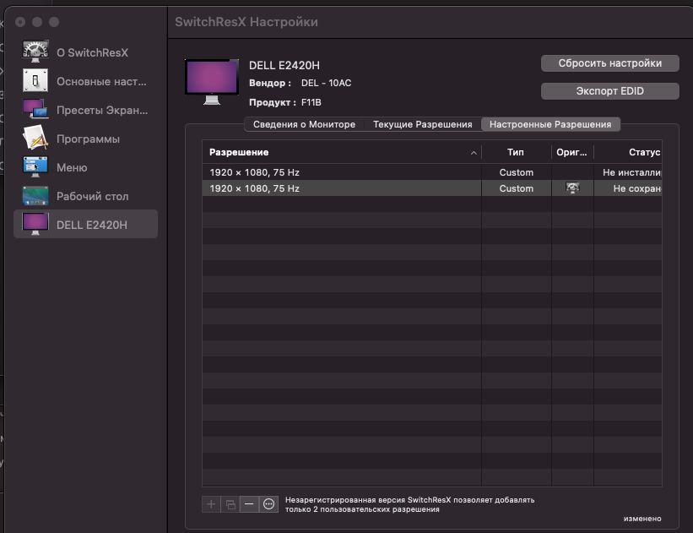Click the SwitchResX Настройки window title

point(246,22)
